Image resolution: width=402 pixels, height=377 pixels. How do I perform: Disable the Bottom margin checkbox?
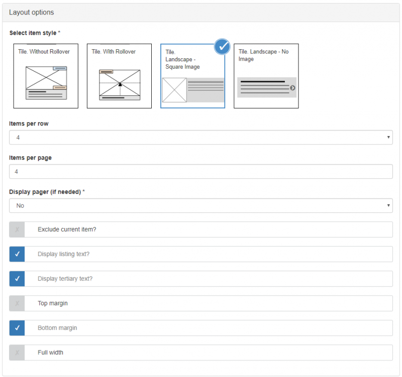pos(17,328)
